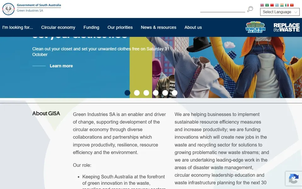Click the reCAPTCHA badge icon
The image size is (302, 189).
click(x=294, y=178)
